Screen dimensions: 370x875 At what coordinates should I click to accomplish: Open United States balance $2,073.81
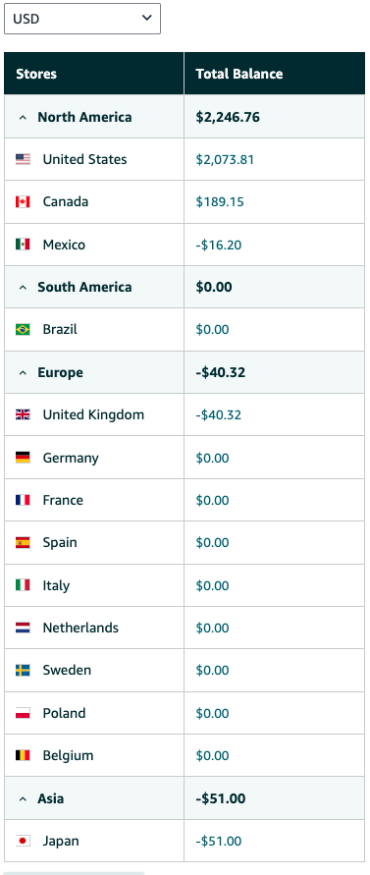pyautogui.click(x=225, y=160)
